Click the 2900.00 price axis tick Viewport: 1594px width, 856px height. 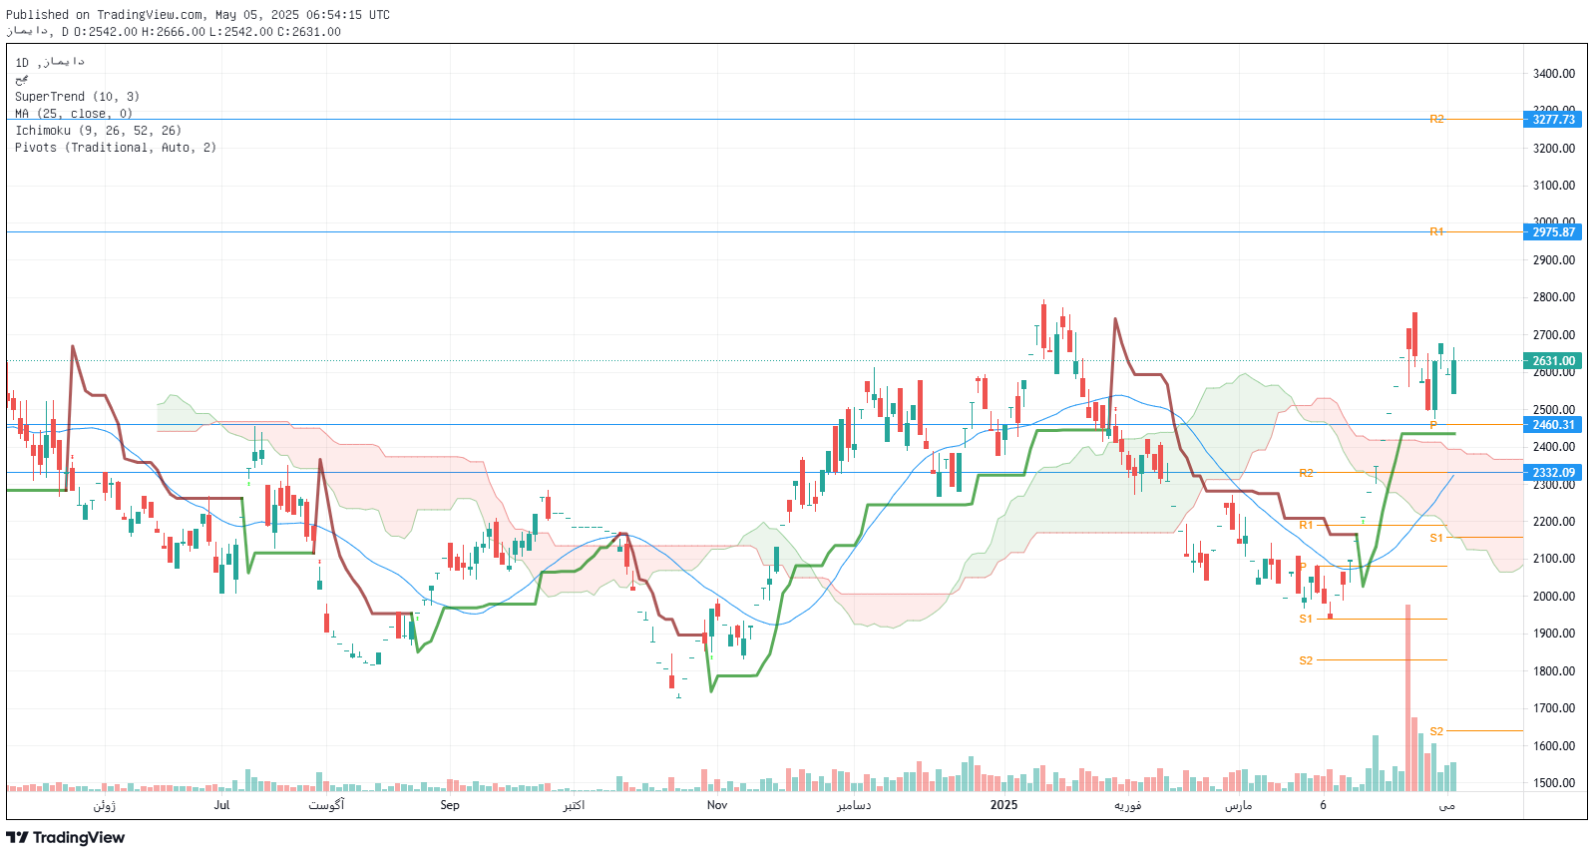pos(1554,260)
